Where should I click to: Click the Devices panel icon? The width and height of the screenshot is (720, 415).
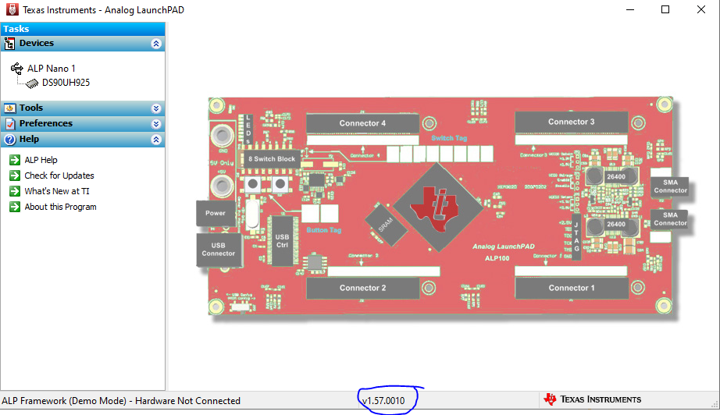tap(9, 44)
